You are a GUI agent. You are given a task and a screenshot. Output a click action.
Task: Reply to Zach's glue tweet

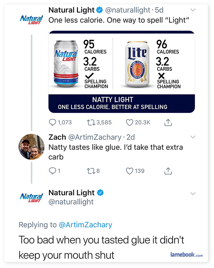click(53, 171)
